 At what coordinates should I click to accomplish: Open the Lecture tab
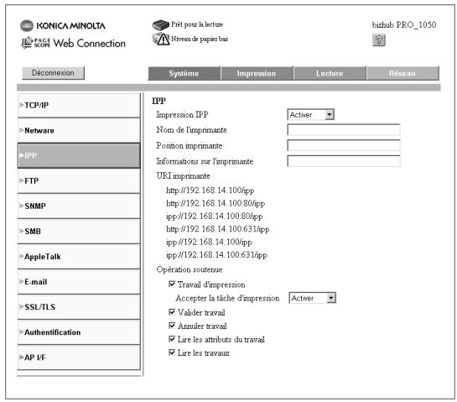(x=330, y=73)
